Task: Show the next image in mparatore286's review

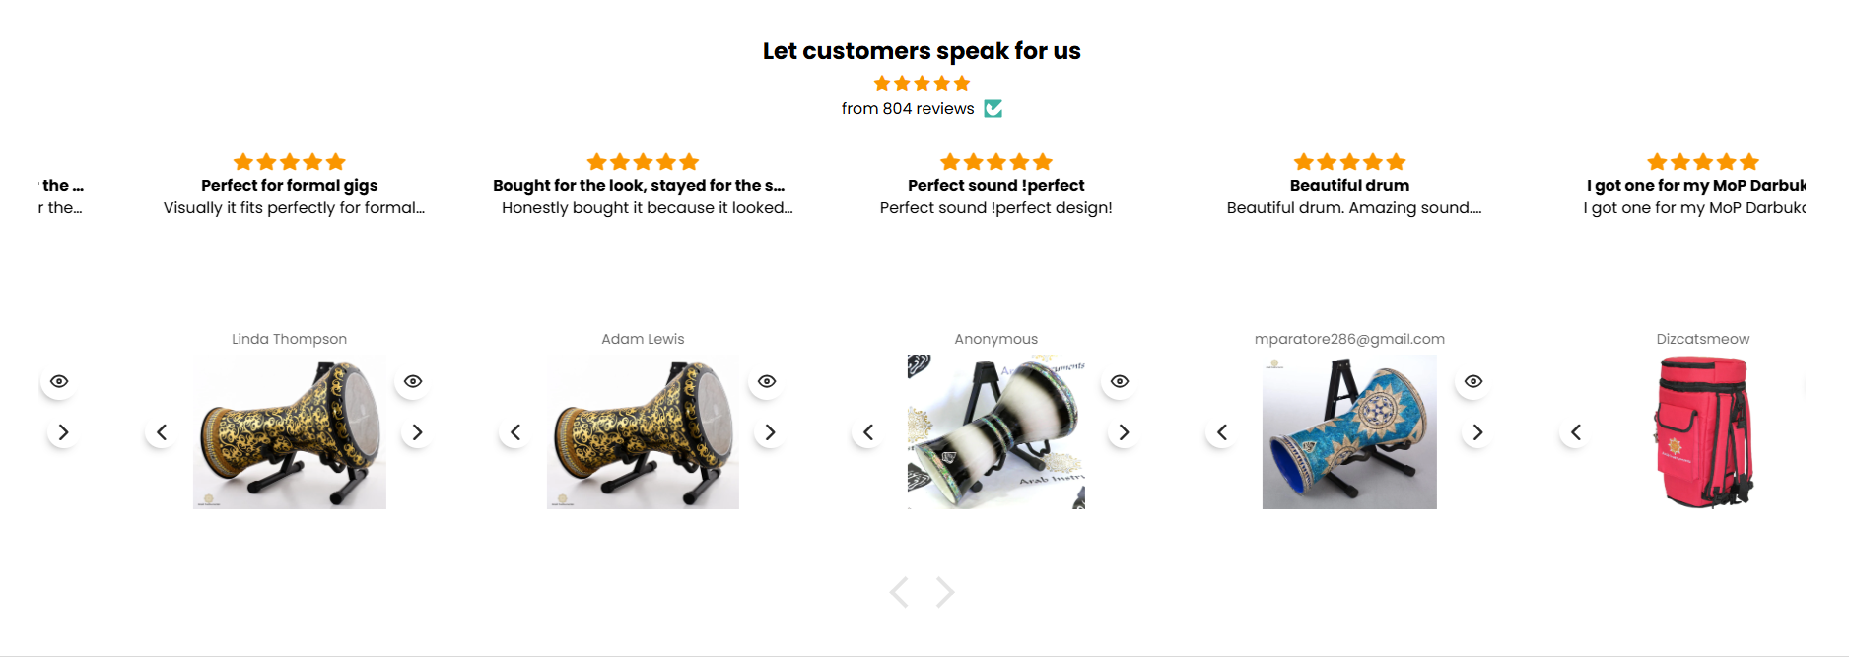Action: [x=1477, y=432]
